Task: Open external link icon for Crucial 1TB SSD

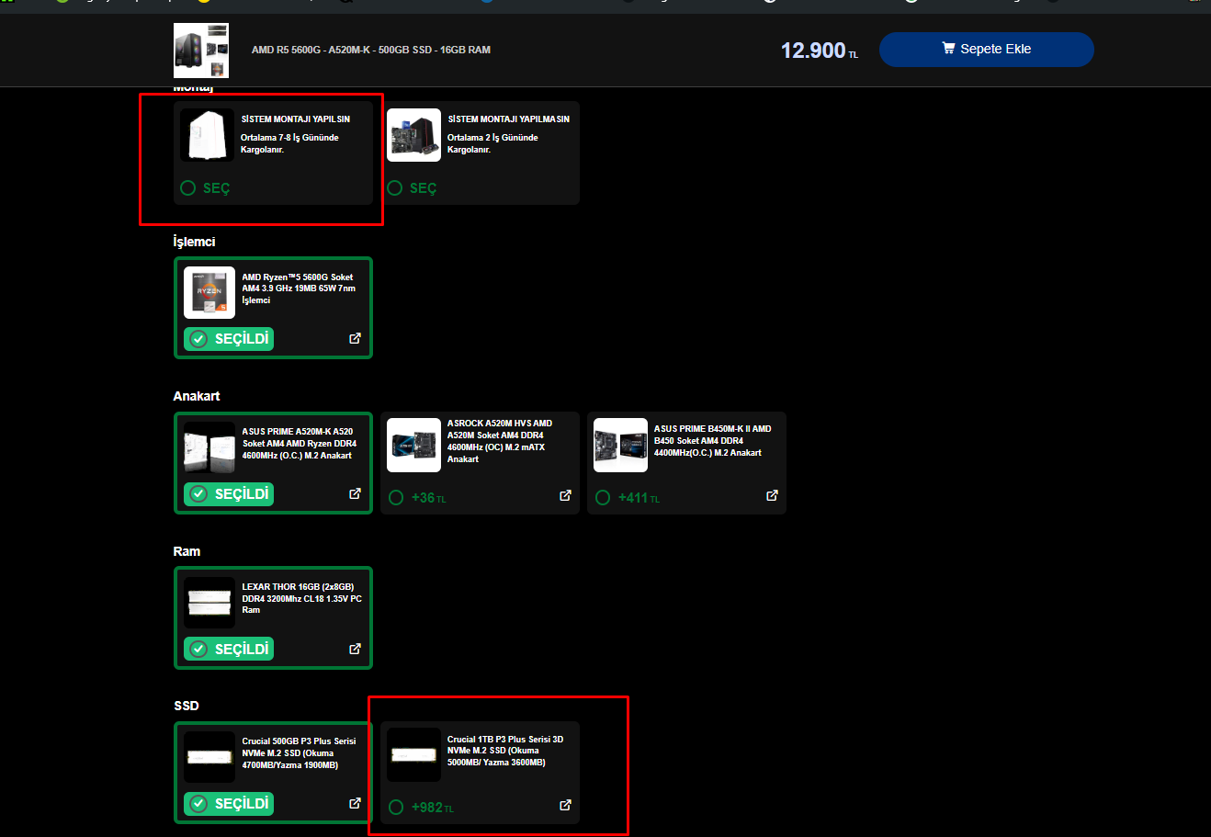Action: click(x=565, y=806)
